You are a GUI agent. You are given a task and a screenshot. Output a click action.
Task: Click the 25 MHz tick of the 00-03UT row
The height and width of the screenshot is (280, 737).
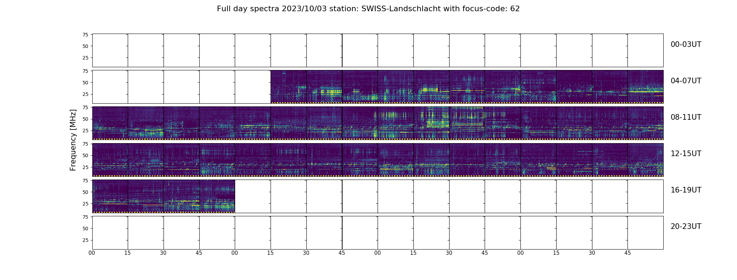pos(85,58)
